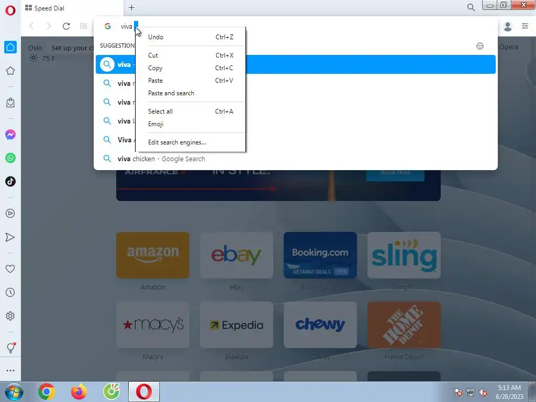Click the Action Center flag tray icon
Viewport: 536px width, 402px height.
(x=457, y=393)
